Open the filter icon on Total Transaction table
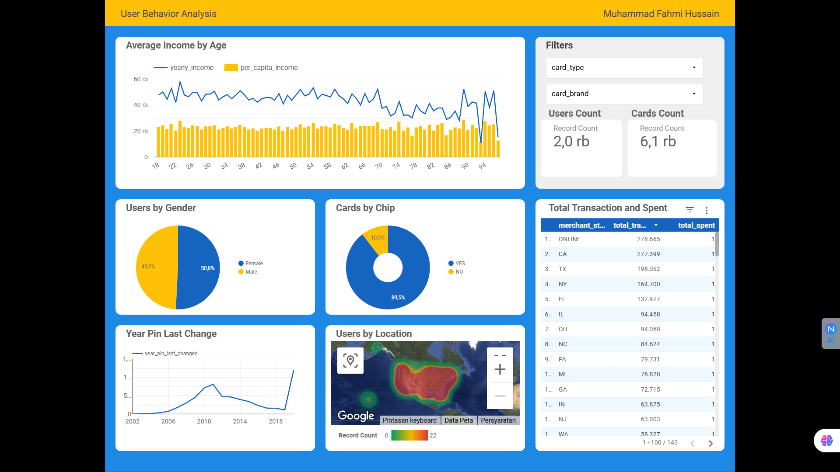The width and height of the screenshot is (840, 472). click(x=690, y=210)
